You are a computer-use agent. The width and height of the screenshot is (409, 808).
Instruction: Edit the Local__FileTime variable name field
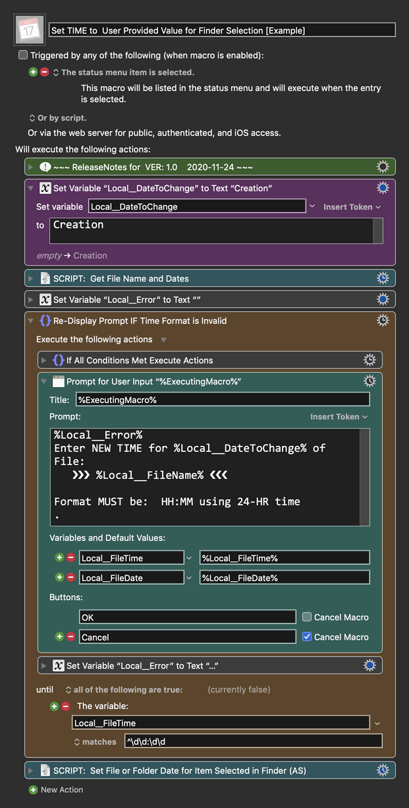click(x=131, y=558)
